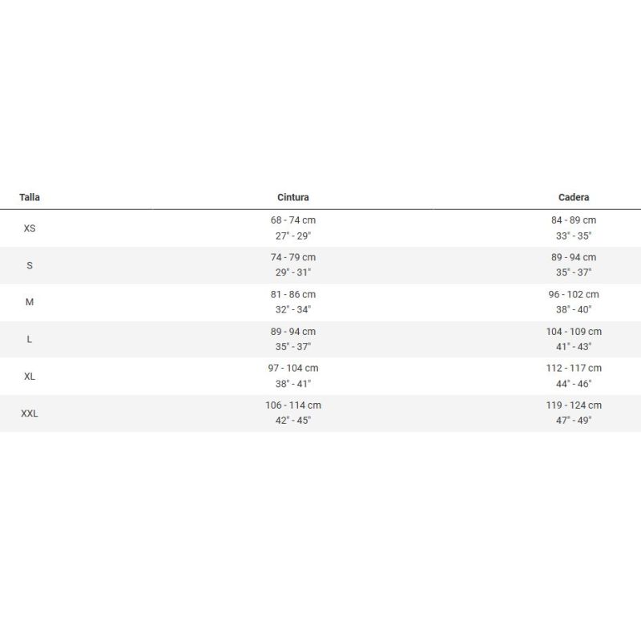Image resolution: width=641 pixels, height=641 pixels.
Task: Select the XL size label
Action: pyautogui.click(x=30, y=376)
